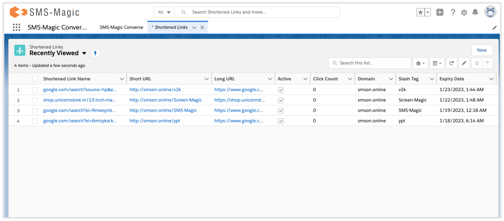Image resolution: width=504 pixels, height=221 pixels.
Task: Select the checkbox for row 2
Action: 35,100
